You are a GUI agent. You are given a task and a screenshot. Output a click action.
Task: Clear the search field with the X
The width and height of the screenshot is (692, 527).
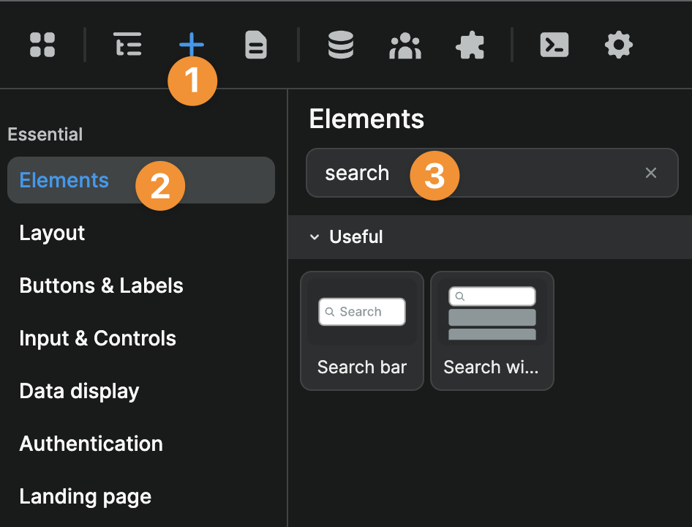[651, 173]
